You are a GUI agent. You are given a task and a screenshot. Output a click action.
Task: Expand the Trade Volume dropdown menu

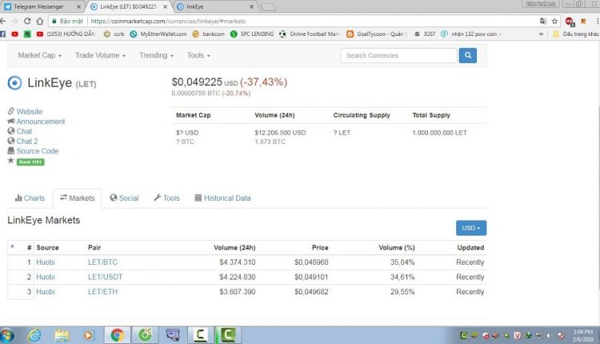coord(100,55)
